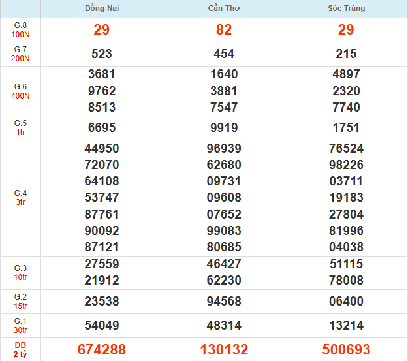Click the G.4 number 07652
This screenshot has height=361, width=408.
tap(224, 215)
